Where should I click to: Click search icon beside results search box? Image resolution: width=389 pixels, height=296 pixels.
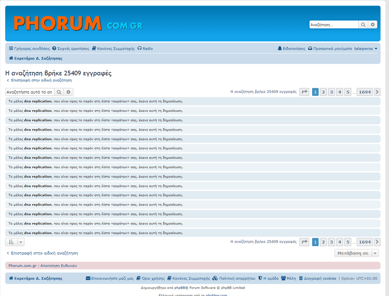[59, 92]
